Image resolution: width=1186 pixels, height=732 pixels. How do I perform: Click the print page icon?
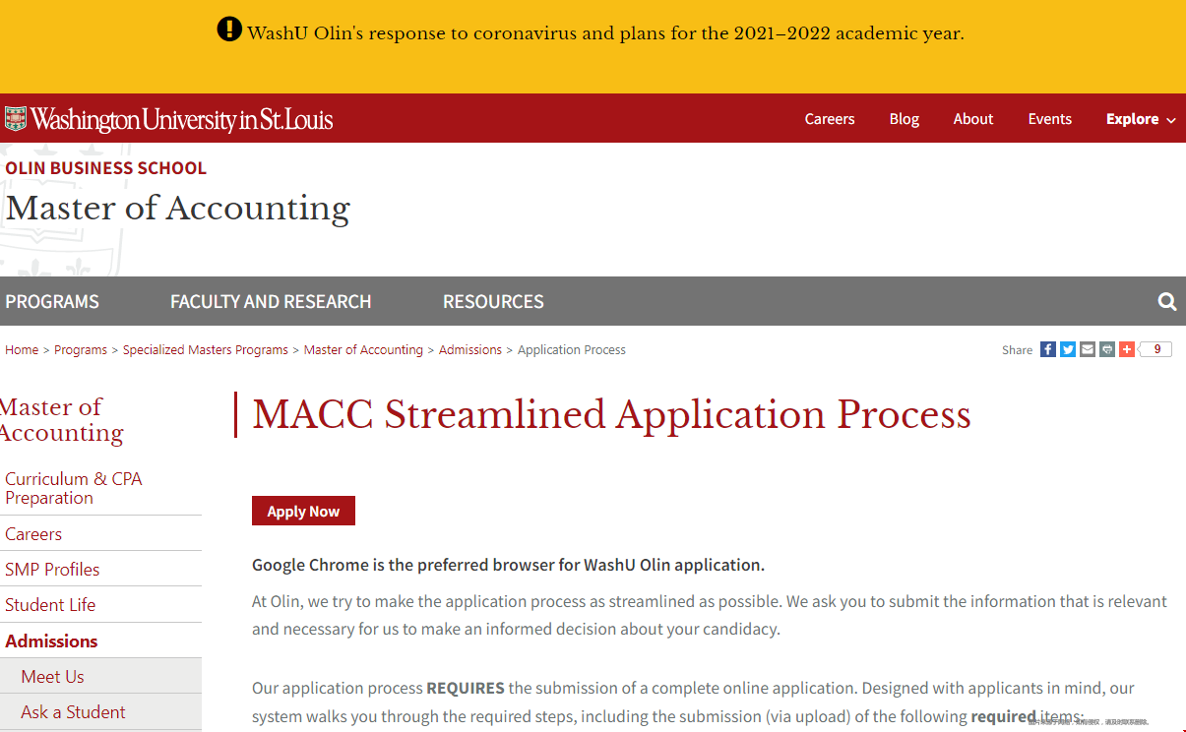click(x=1107, y=349)
